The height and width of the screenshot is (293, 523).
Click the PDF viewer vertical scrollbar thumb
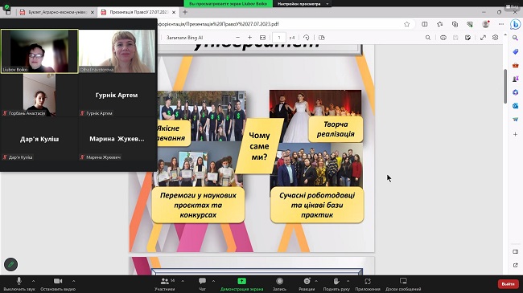pos(505,86)
